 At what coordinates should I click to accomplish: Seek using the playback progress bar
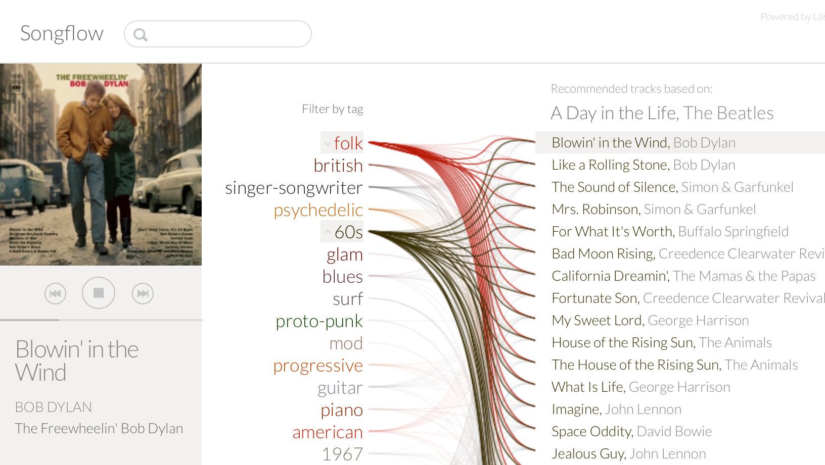101,320
